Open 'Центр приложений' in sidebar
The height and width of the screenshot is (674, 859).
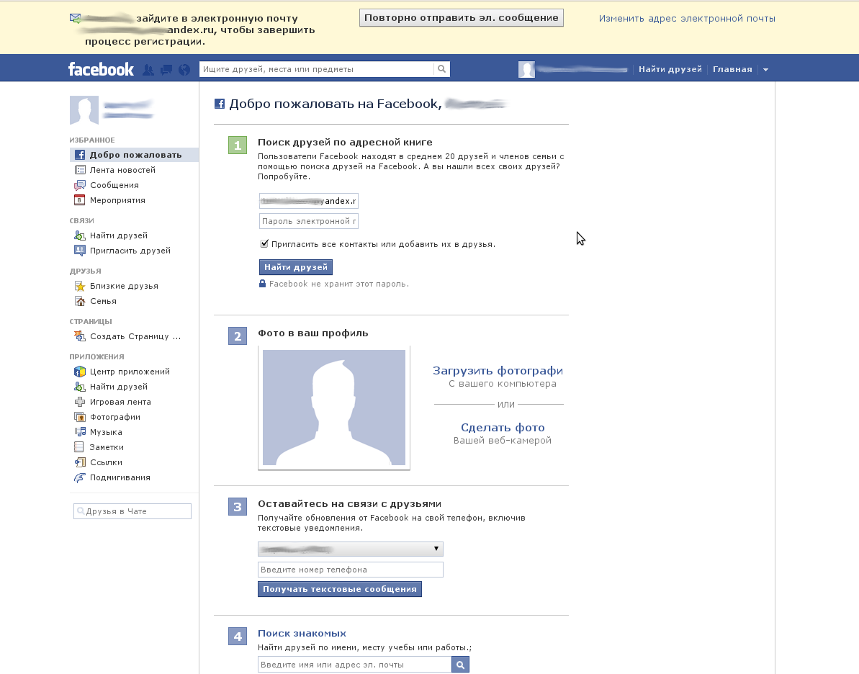(130, 372)
